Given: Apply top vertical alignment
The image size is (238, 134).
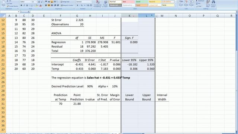Looking at the screenshot, I should (46, 1).
